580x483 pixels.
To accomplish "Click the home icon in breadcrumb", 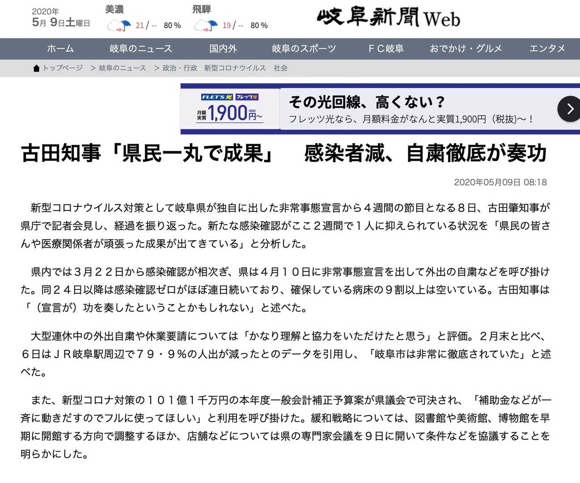I will tap(37, 68).
